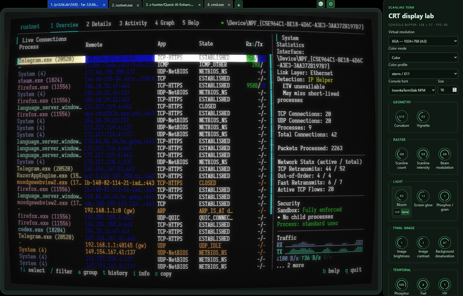The image size is (463, 296).
Task: Open the Virtual resolution dropdown
Action: tap(423, 41)
